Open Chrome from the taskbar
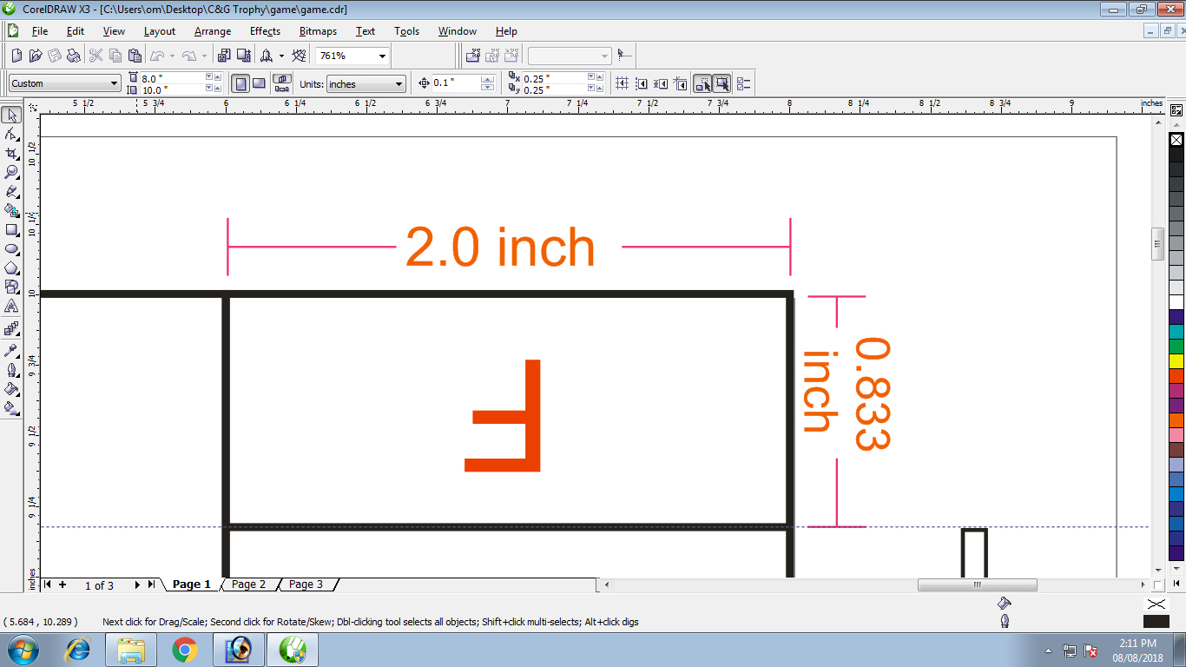 click(x=184, y=650)
